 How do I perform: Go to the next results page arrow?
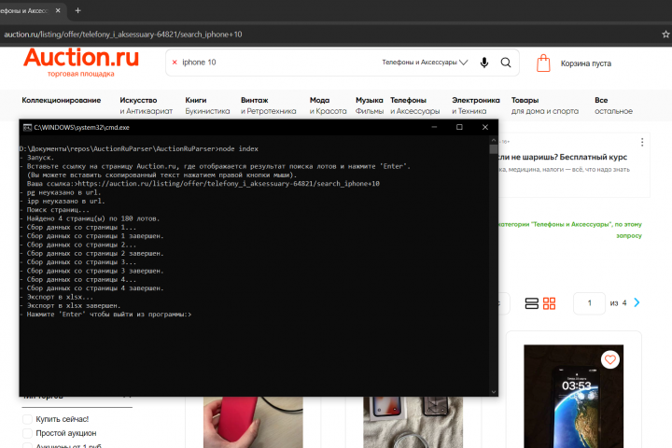click(637, 302)
